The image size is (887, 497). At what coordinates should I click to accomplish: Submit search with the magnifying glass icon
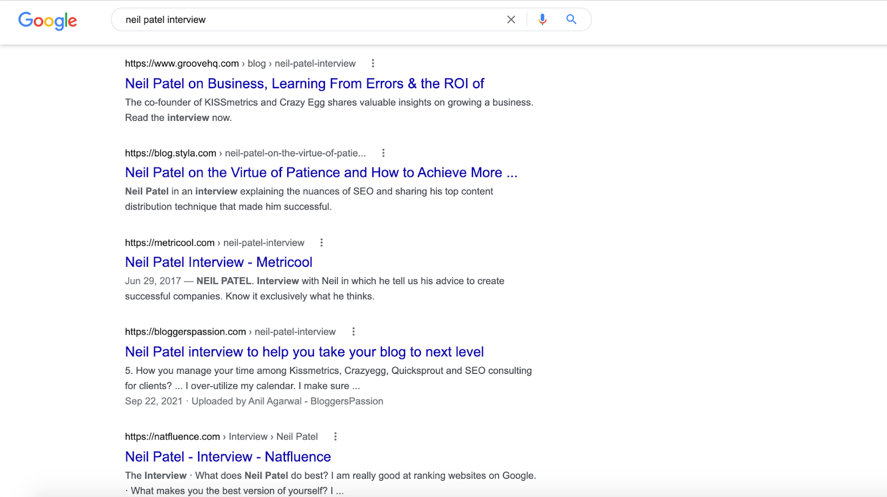click(x=571, y=20)
